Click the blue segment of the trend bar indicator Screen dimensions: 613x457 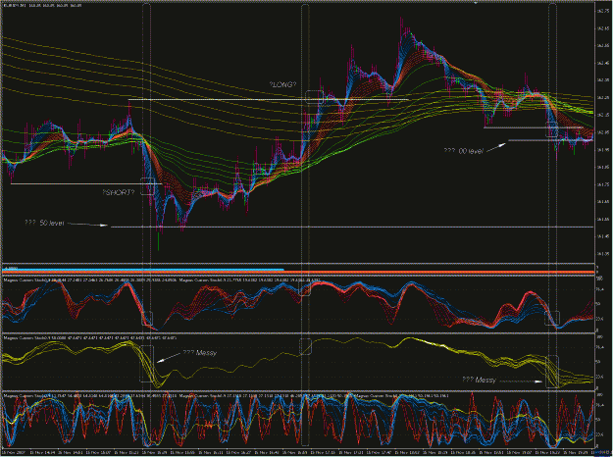[x=143, y=270]
